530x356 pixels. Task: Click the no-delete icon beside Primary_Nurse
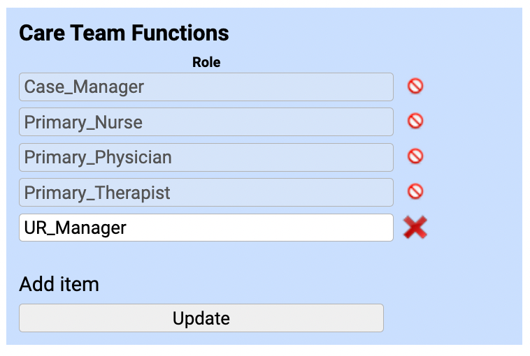pyautogui.click(x=415, y=121)
